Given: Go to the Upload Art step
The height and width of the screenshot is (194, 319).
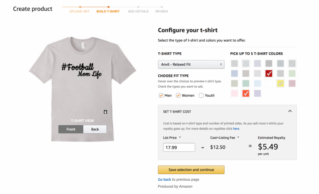Looking at the screenshot, I should click(79, 11).
